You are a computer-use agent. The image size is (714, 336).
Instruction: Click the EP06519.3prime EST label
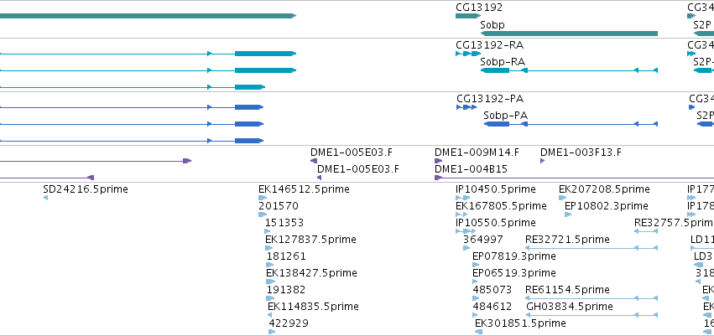[x=514, y=273]
